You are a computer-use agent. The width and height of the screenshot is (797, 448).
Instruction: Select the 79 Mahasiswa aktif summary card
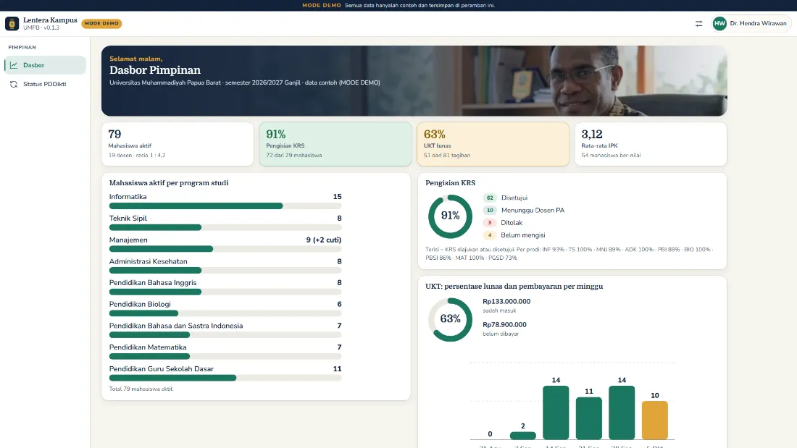tap(178, 144)
